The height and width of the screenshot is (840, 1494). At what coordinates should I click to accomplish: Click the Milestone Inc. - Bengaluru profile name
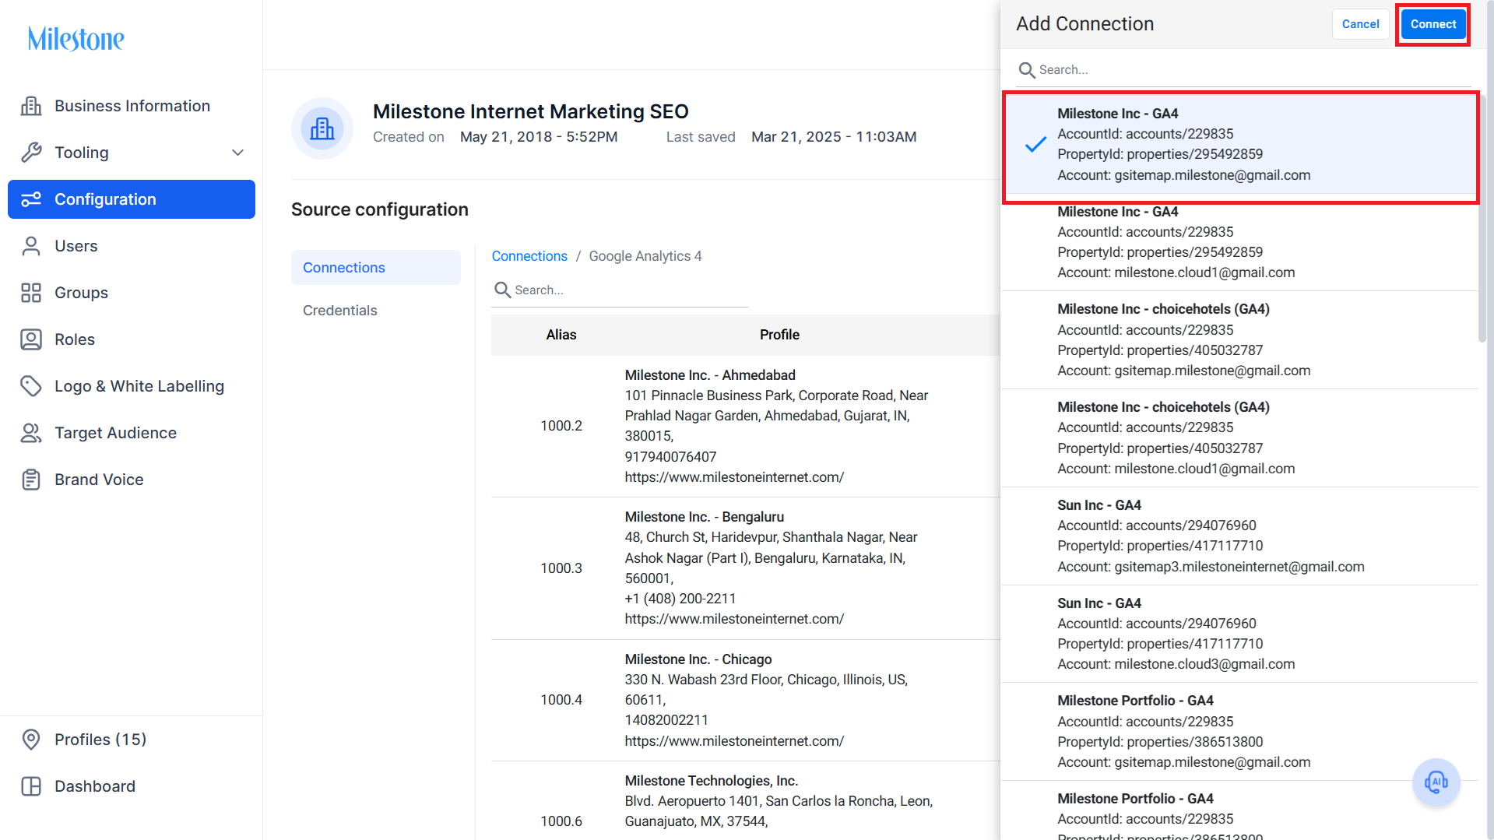(704, 517)
